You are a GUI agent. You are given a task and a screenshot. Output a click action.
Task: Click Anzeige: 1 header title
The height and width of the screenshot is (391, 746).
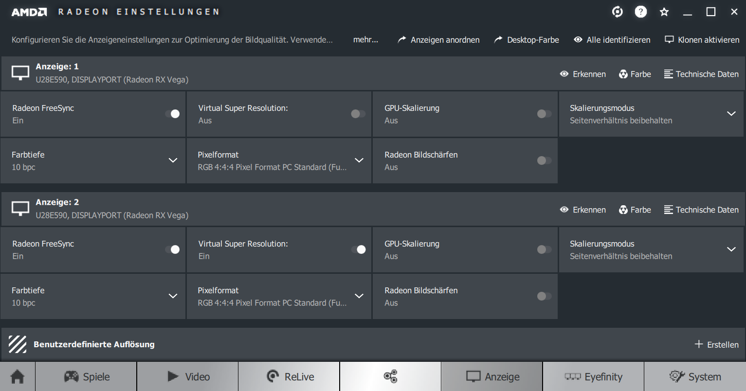[57, 67]
